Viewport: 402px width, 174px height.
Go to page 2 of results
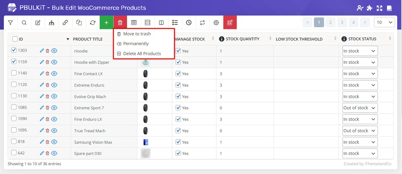[330, 22]
